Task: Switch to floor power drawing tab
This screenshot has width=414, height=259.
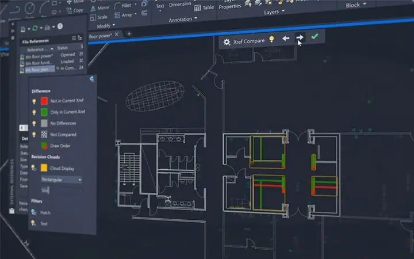Action: tap(100, 36)
